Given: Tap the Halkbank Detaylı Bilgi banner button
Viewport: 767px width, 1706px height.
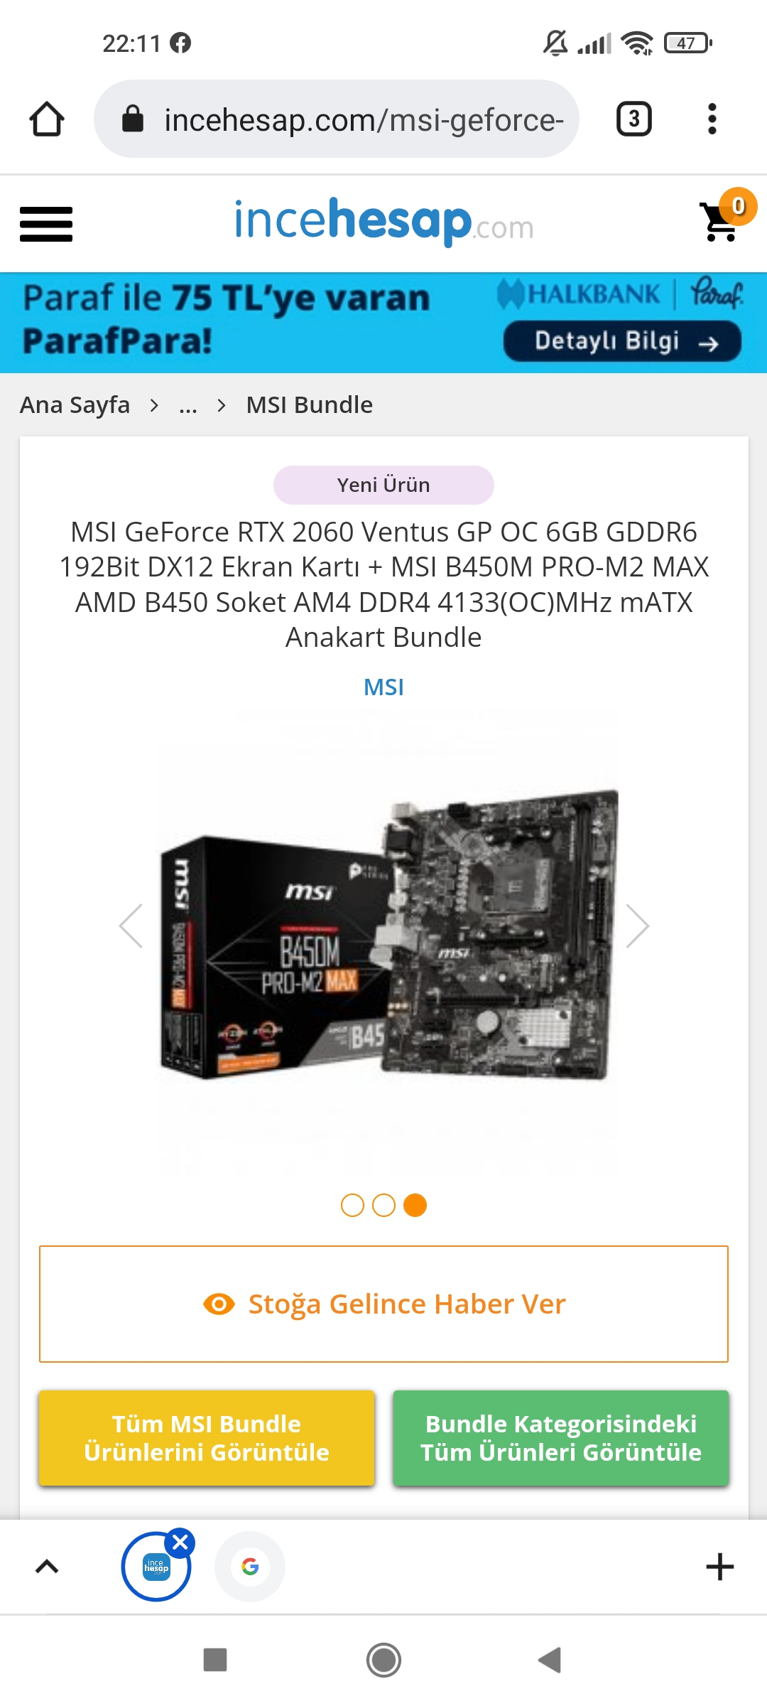Looking at the screenshot, I should coord(622,342).
